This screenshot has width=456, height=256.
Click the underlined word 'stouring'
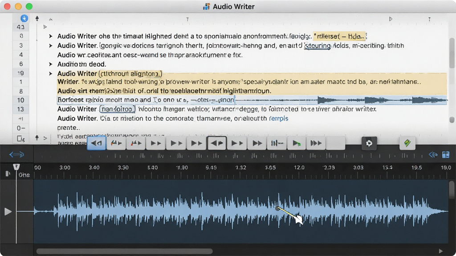[317, 46]
